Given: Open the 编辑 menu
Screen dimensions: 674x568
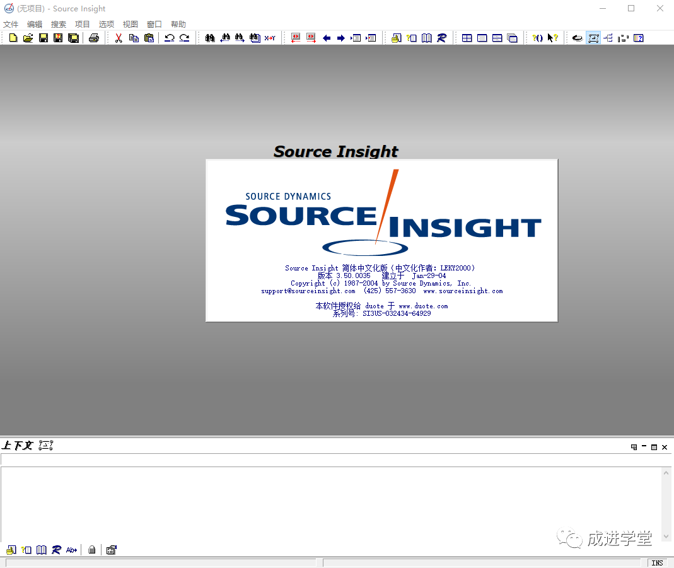Looking at the screenshot, I should [35, 24].
